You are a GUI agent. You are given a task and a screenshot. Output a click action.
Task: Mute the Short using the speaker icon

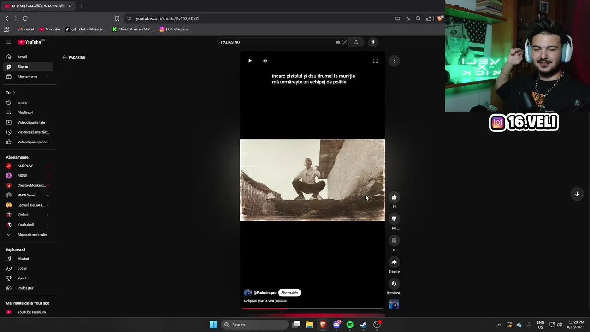point(265,61)
